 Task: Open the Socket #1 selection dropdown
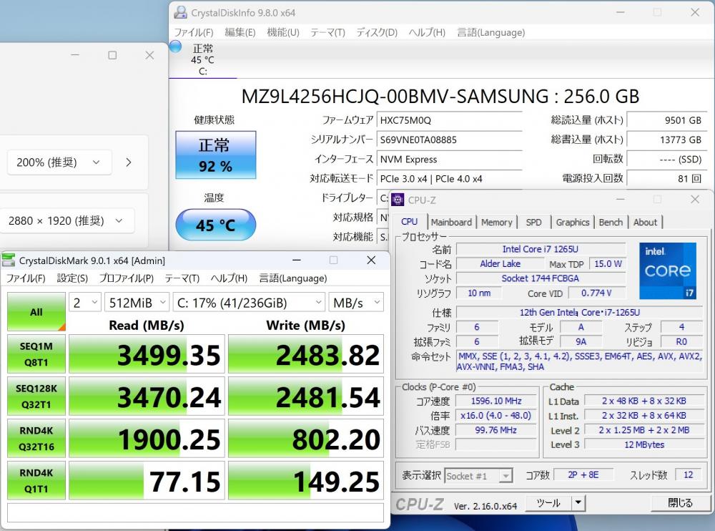pyautogui.click(x=478, y=476)
